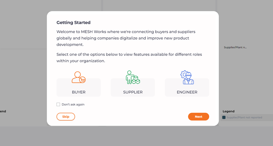The height and width of the screenshot is (146, 273).
Task: Click the "Select one of the options" instruction text
Action: click(x=129, y=58)
